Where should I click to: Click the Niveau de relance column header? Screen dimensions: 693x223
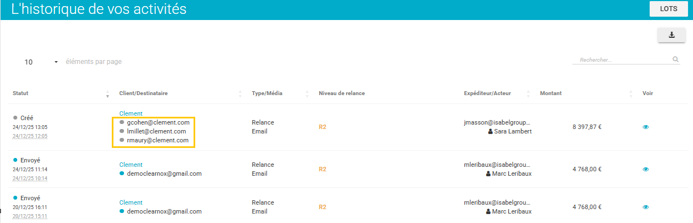tap(341, 93)
